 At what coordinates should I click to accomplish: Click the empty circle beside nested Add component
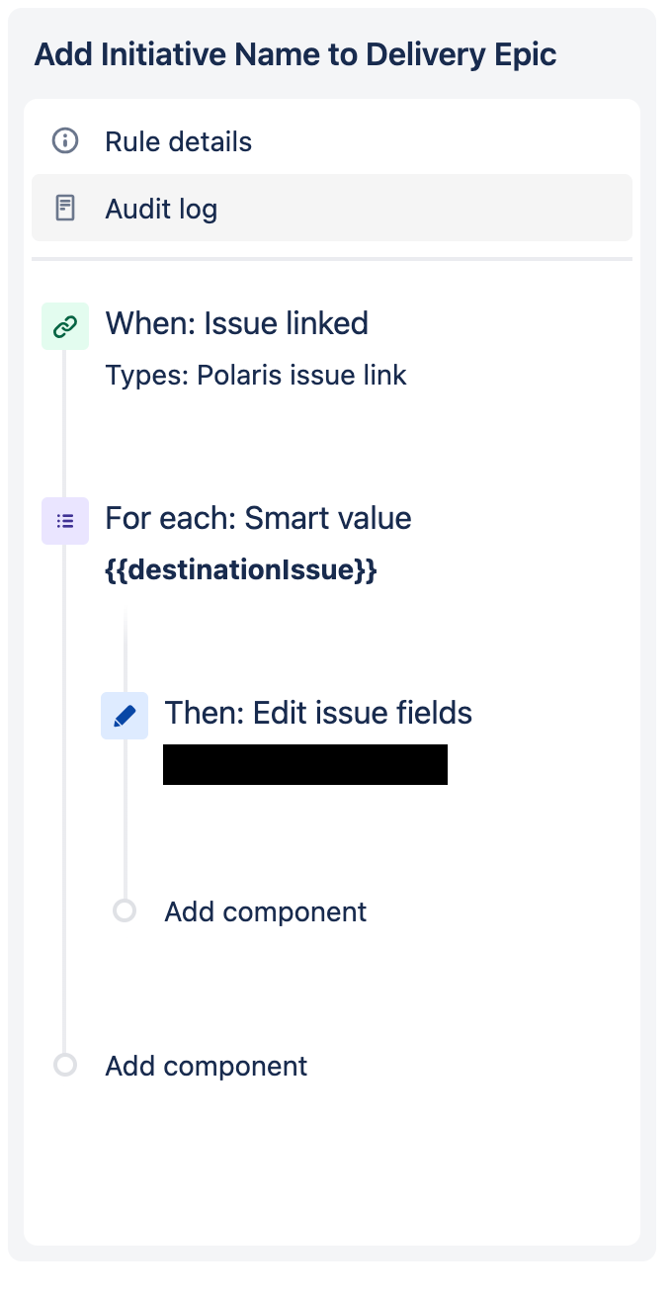pyautogui.click(x=124, y=910)
